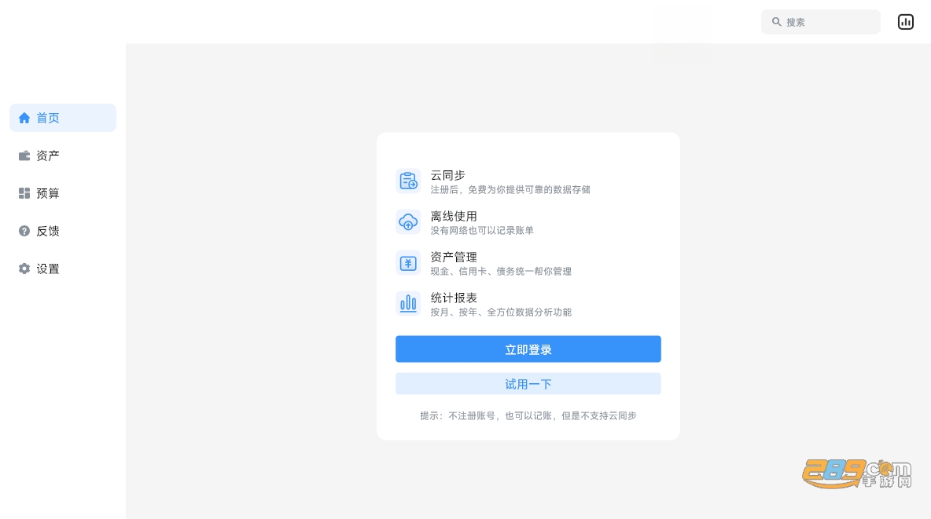Click the gear icon beside 设置
This screenshot has width=931, height=519.
point(24,269)
